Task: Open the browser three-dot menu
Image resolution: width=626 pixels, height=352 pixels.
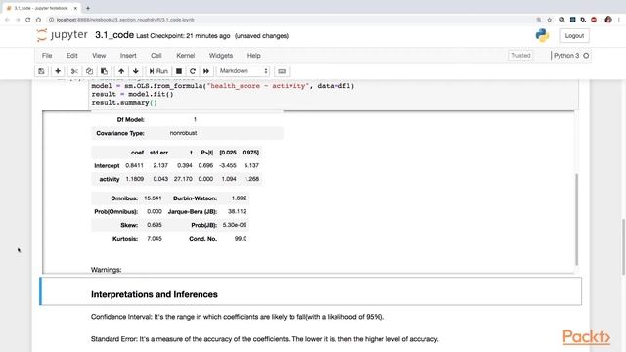Action: tap(619, 20)
